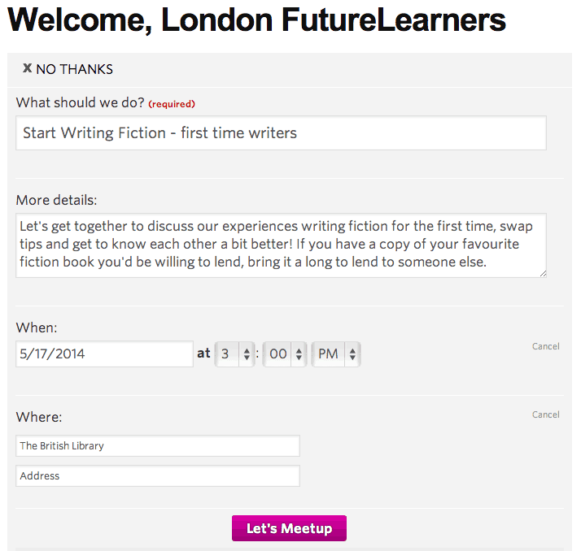Focus the More details text area
The image size is (581, 551).
(x=281, y=245)
